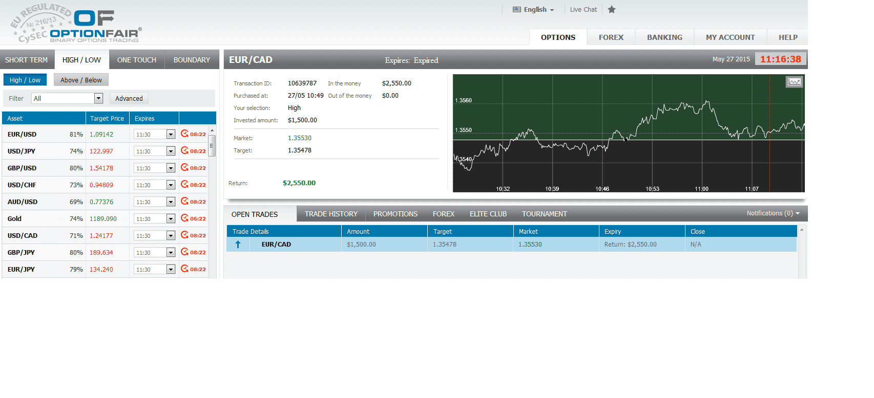The image size is (874, 398).
Task: Switch to the Trade History tab
Action: tap(331, 214)
